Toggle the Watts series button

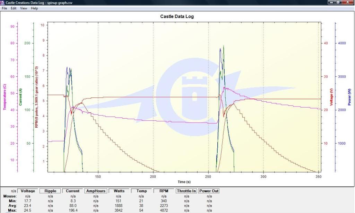coord(119,191)
